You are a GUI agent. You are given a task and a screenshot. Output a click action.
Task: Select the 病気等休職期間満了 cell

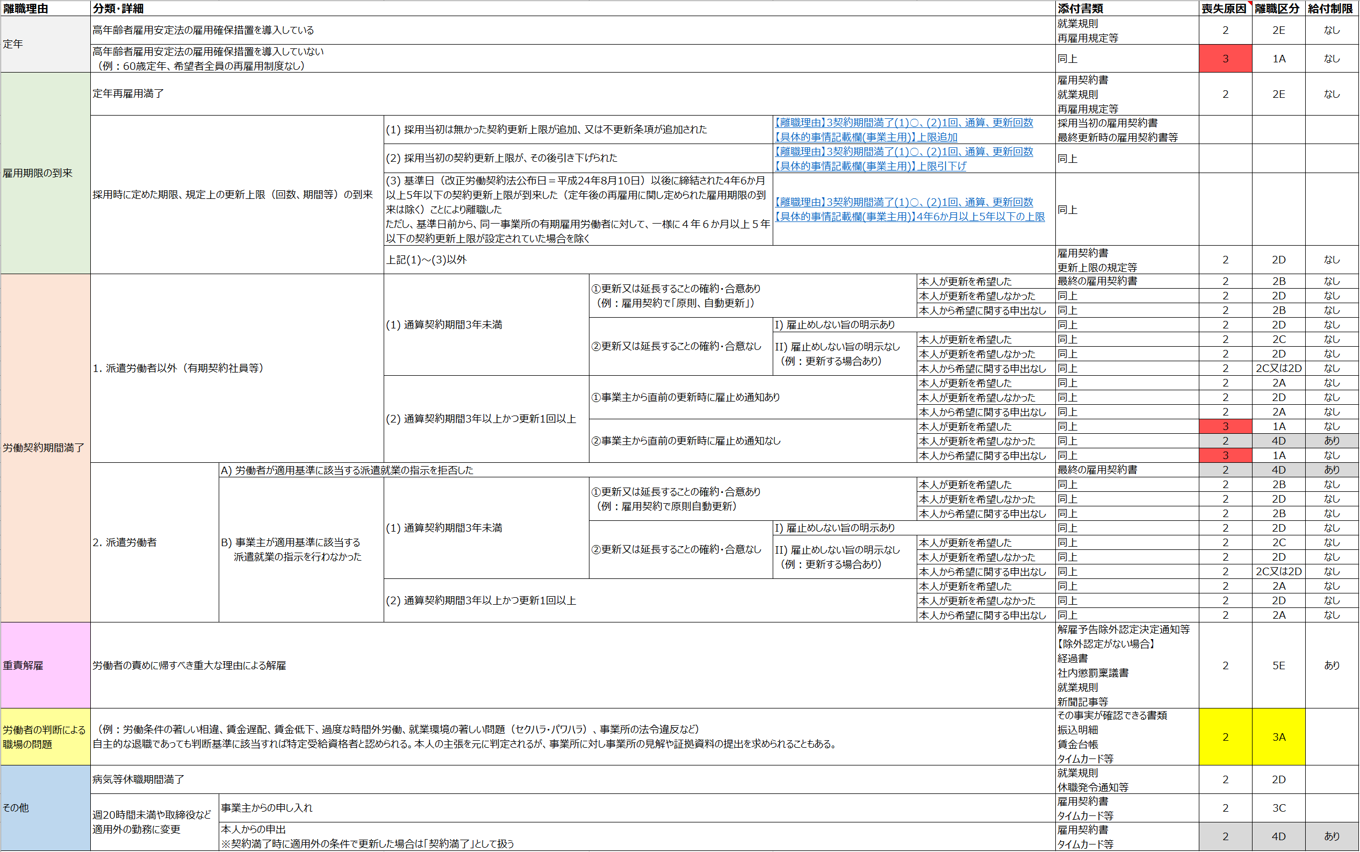(573, 780)
